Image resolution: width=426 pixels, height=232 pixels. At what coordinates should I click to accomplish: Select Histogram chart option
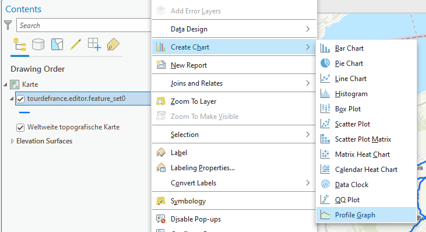[366, 94]
